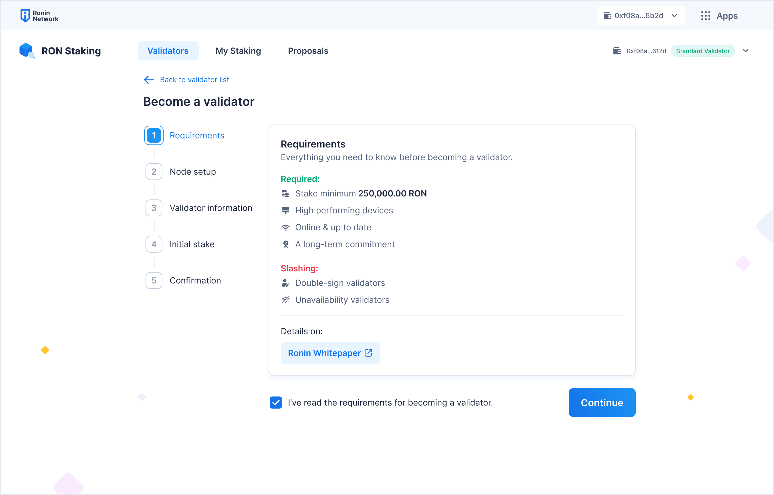Image resolution: width=774 pixels, height=495 pixels.
Task: Uncheck the requirements read checkbox
Action: tap(276, 402)
